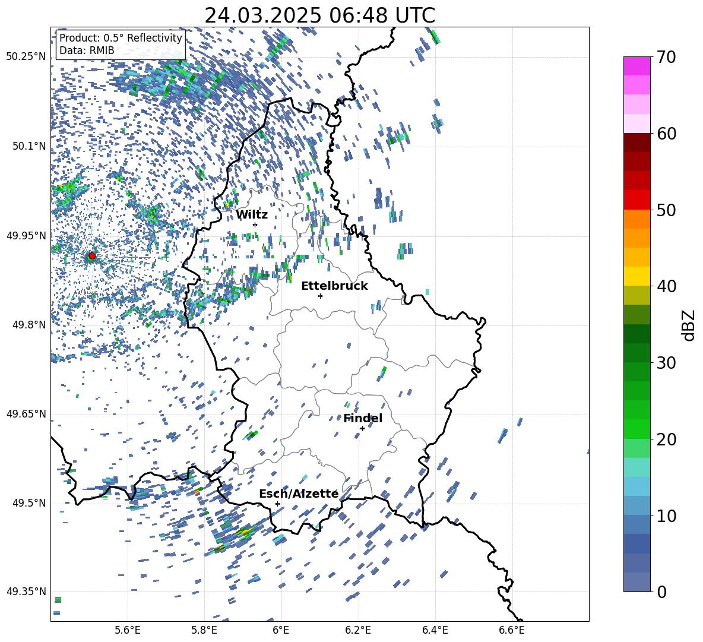This screenshot has height=642, width=703.
Task: Click the 50.25°N latitude label
Action: pos(26,57)
